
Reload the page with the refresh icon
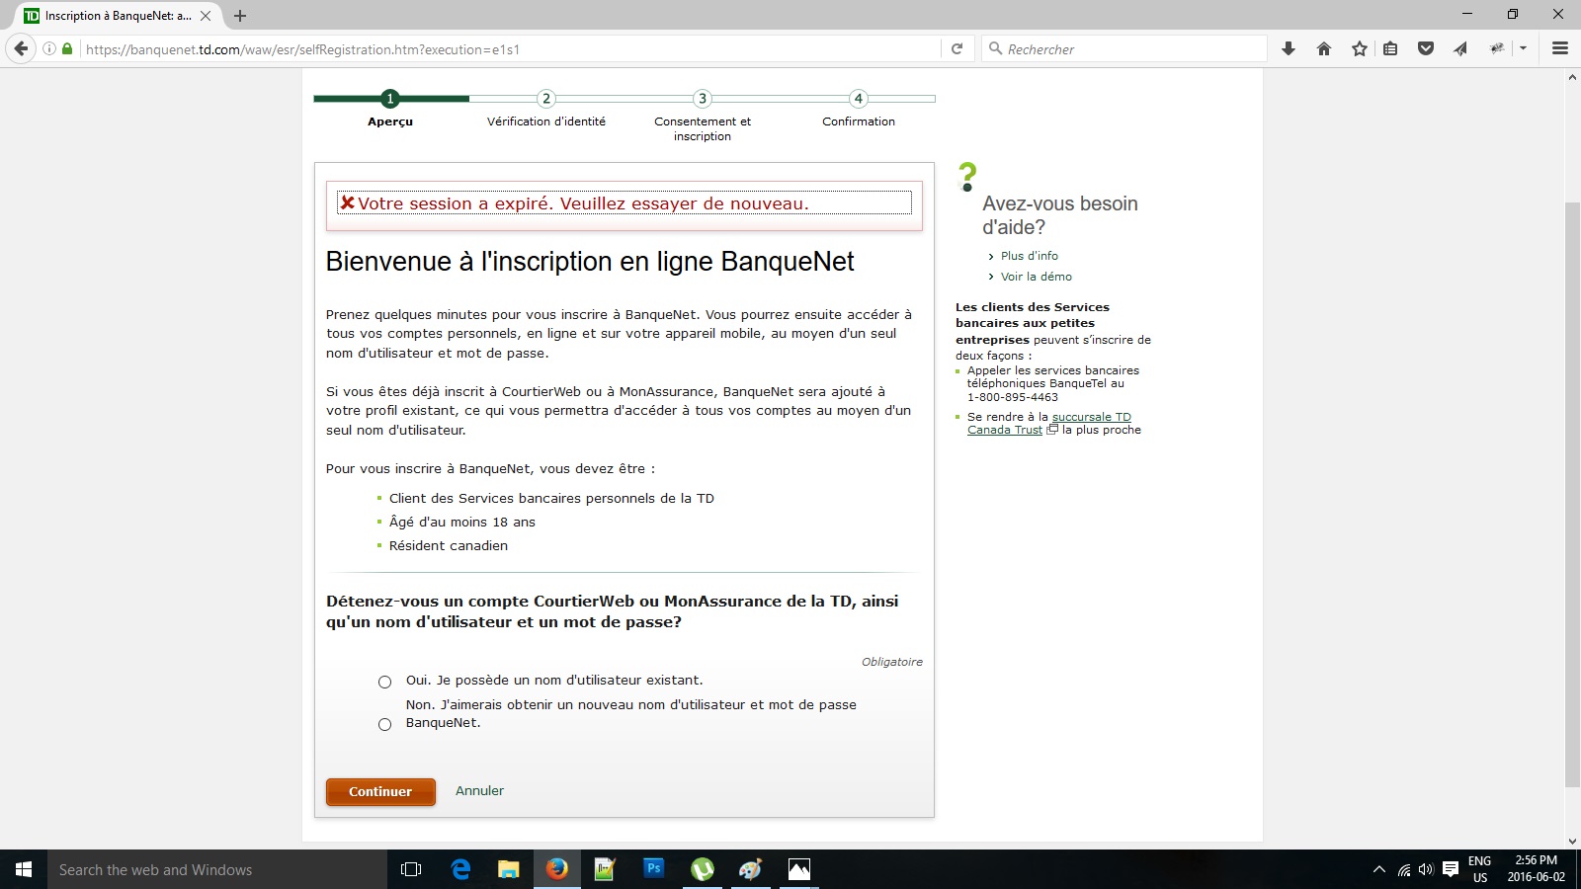point(957,48)
